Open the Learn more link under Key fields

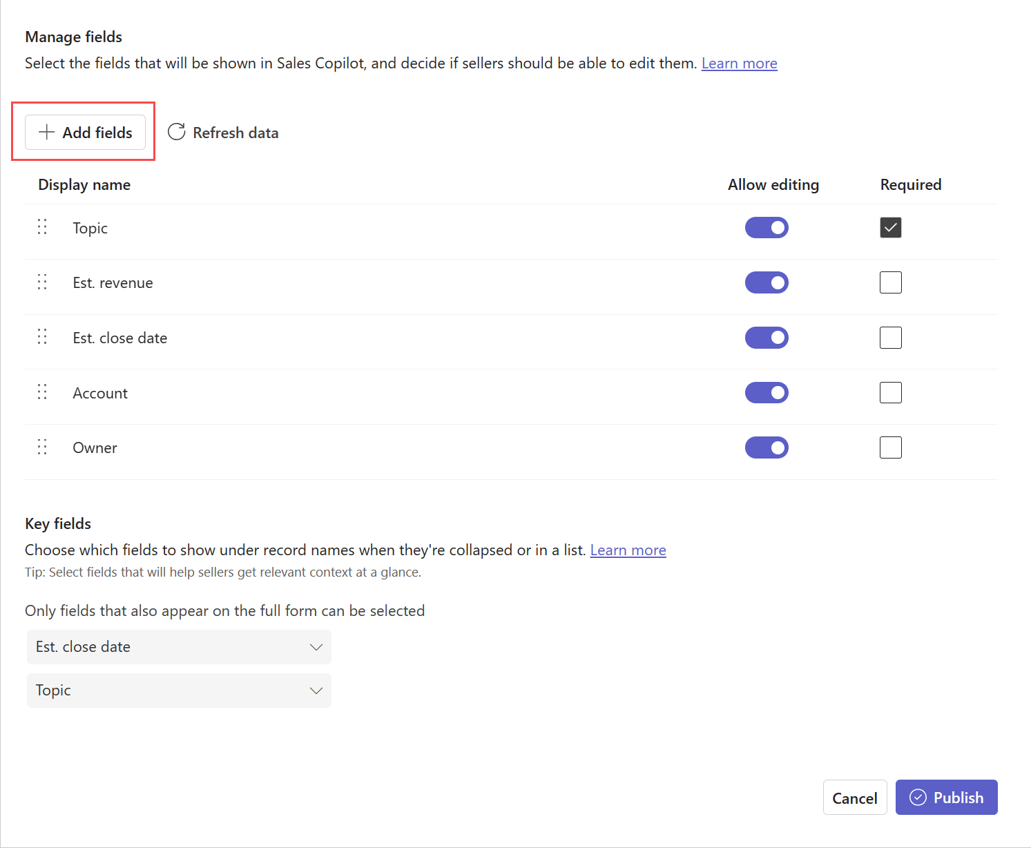pyautogui.click(x=628, y=550)
